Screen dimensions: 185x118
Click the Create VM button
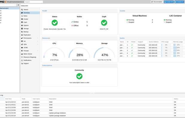point(169,2)
